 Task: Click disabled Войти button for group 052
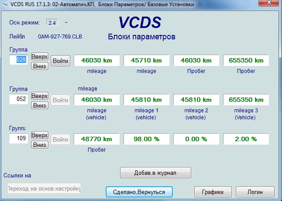(x=60, y=100)
